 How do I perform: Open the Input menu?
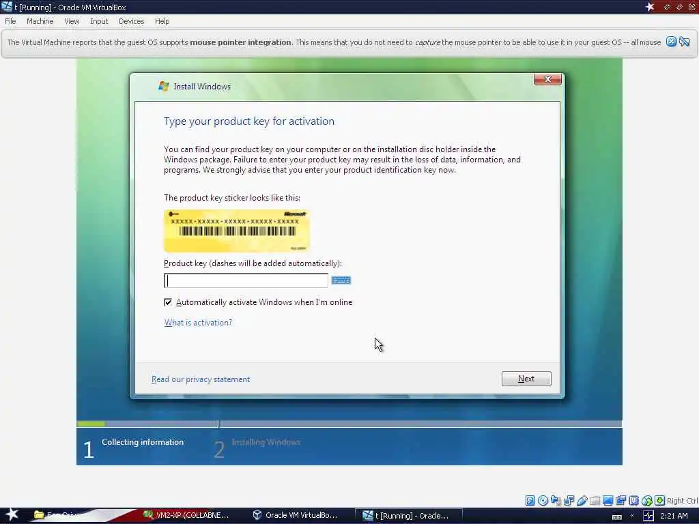tap(99, 21)
